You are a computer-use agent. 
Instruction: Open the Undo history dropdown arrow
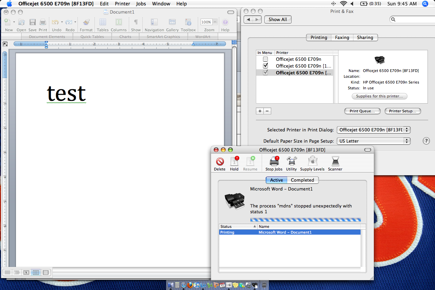coord(62,22)
